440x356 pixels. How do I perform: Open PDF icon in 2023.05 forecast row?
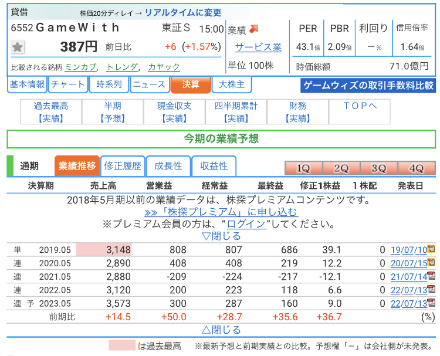(x=431, y=303)
